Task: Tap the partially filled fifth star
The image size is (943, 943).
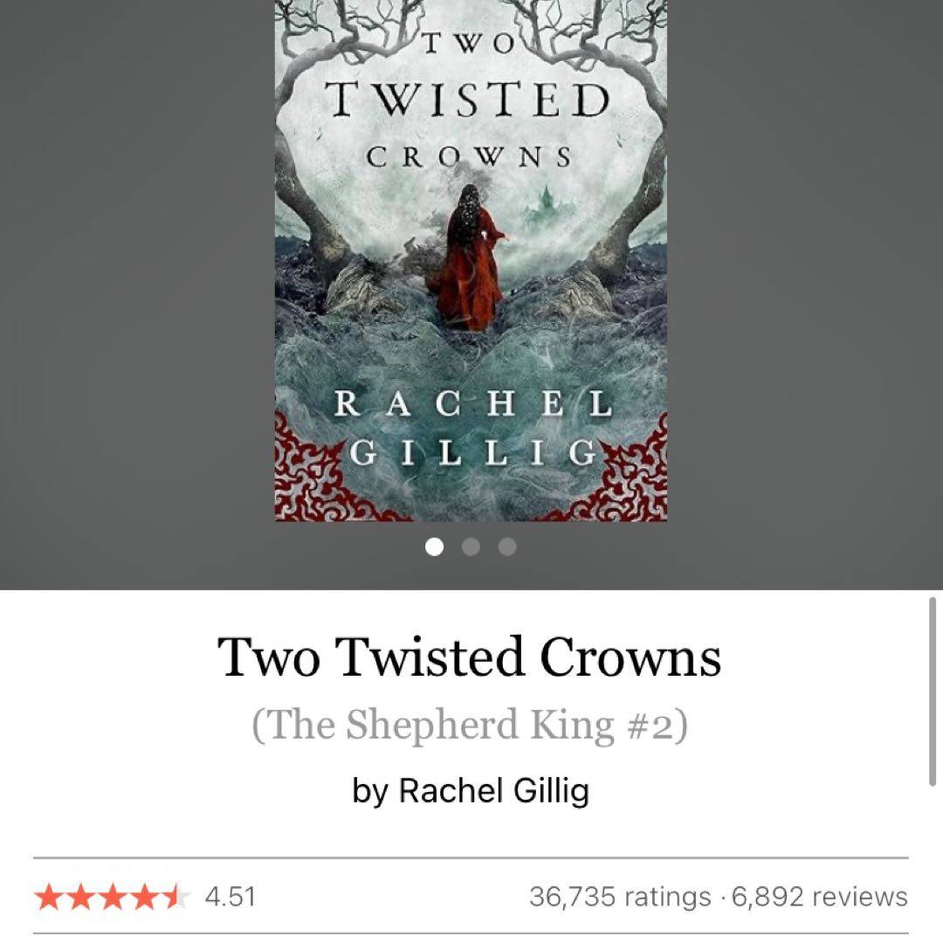Action: pos(176,897)
